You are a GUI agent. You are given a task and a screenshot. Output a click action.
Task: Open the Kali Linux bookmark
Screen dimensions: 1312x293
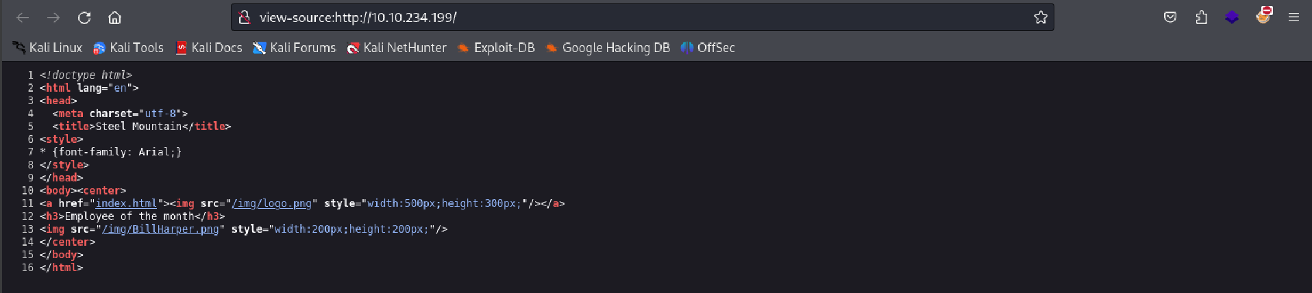pyautogui.click(x=47, y=48)
